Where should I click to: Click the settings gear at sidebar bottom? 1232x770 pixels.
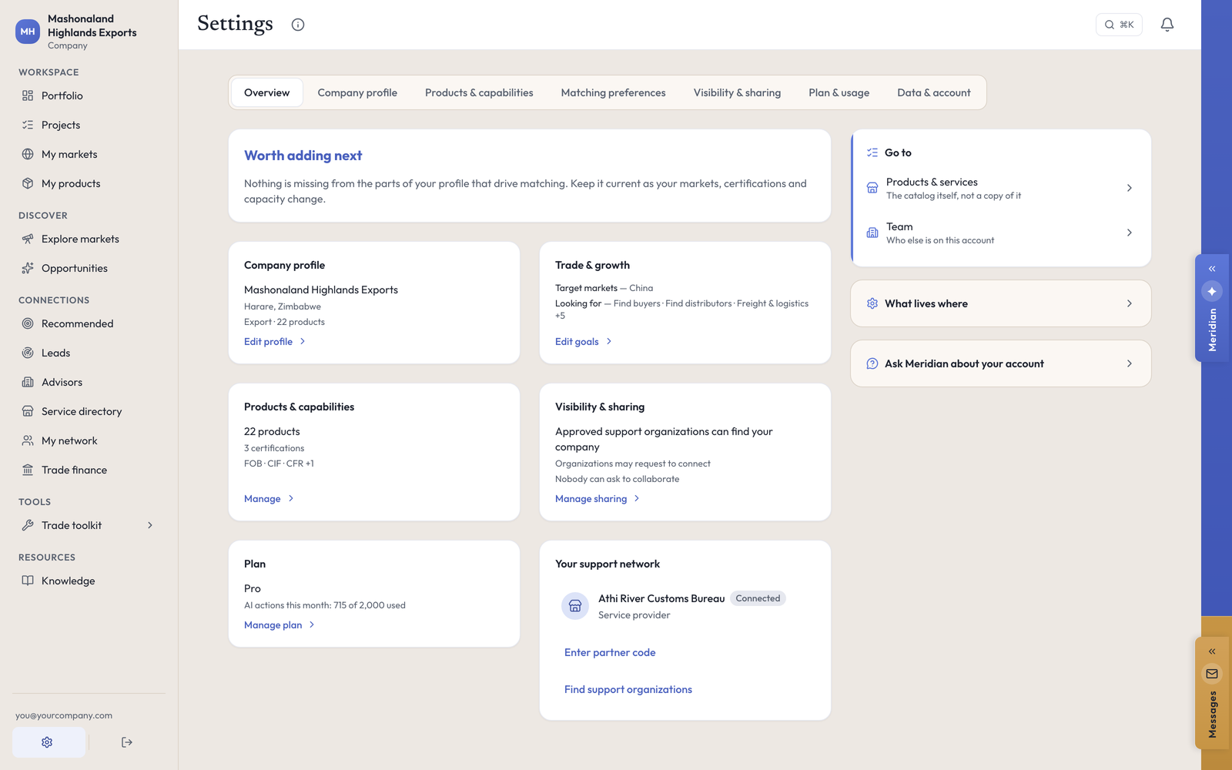[48, 742]
